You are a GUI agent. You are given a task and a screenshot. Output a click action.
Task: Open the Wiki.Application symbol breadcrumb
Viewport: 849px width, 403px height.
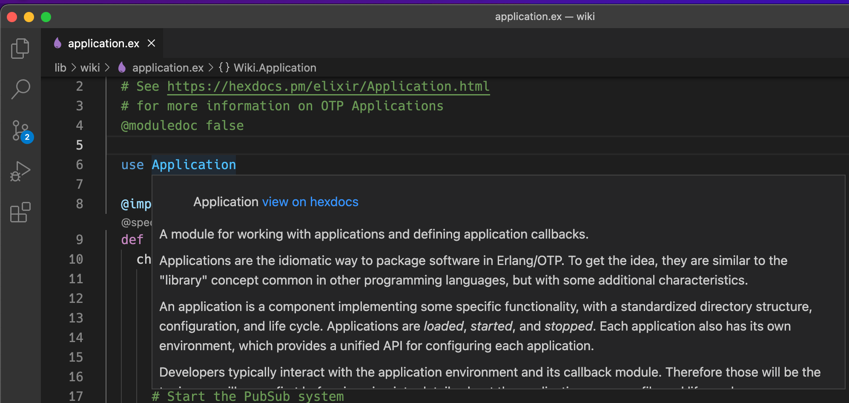[x=274, y=67]
